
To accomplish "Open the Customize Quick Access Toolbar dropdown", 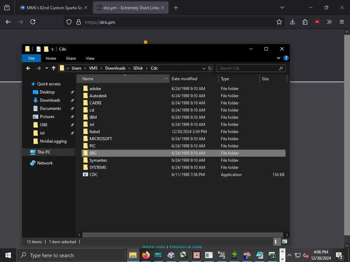I will [x=52, y=49].
